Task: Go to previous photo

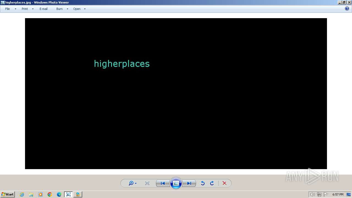Action: pos(163,183)
